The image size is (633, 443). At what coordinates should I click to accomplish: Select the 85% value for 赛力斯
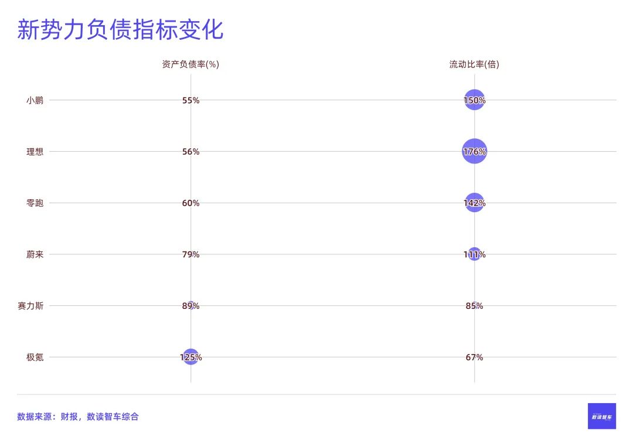point(474,306)
